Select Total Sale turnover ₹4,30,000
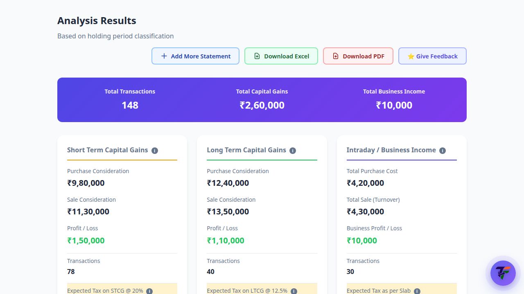 tap(366, 212)
